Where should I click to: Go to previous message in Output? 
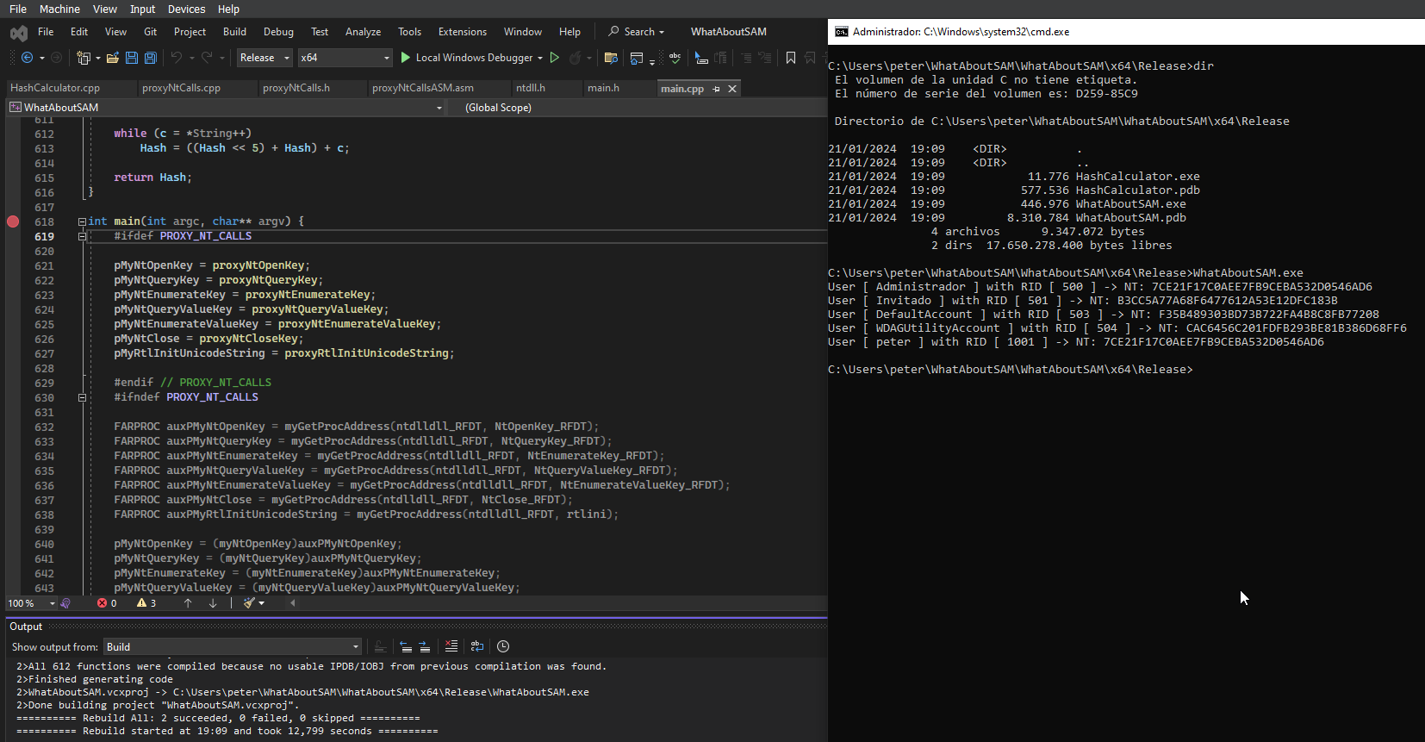(406, 646)
